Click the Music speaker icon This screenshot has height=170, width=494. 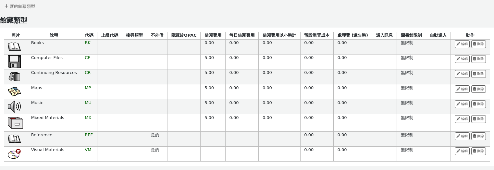coord(14,106)
